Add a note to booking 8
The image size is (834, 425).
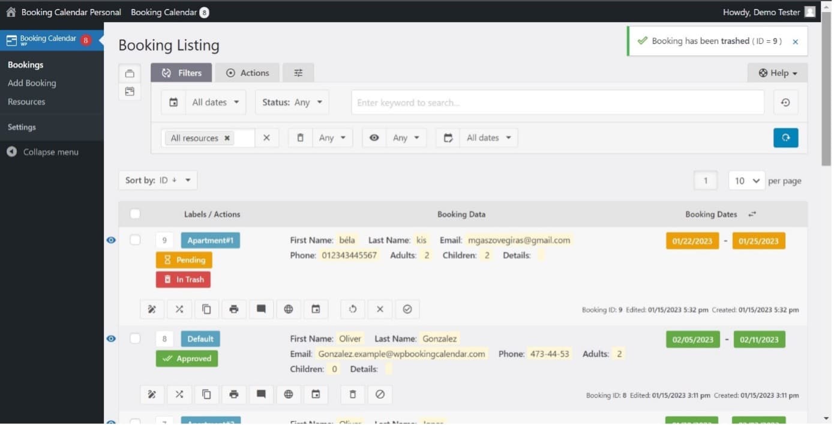261,394
